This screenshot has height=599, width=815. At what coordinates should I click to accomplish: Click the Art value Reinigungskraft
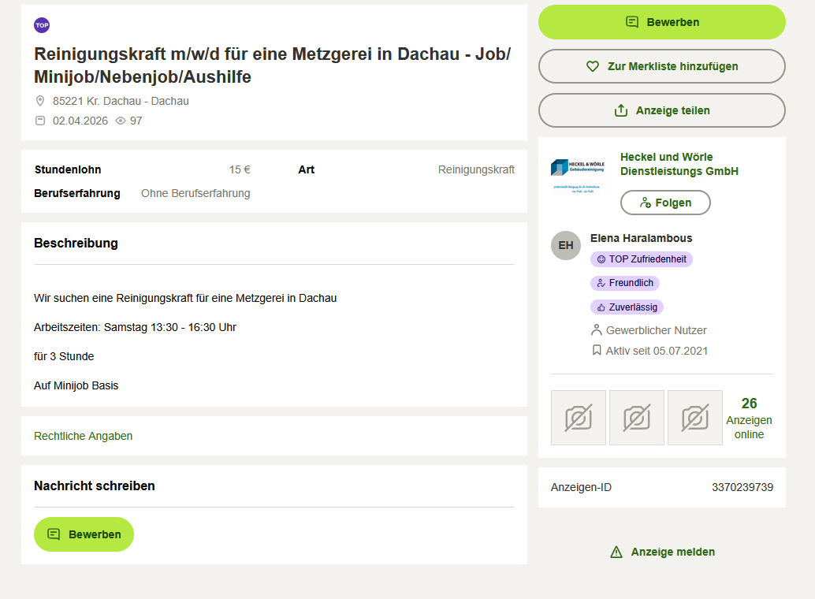(476, 170)
